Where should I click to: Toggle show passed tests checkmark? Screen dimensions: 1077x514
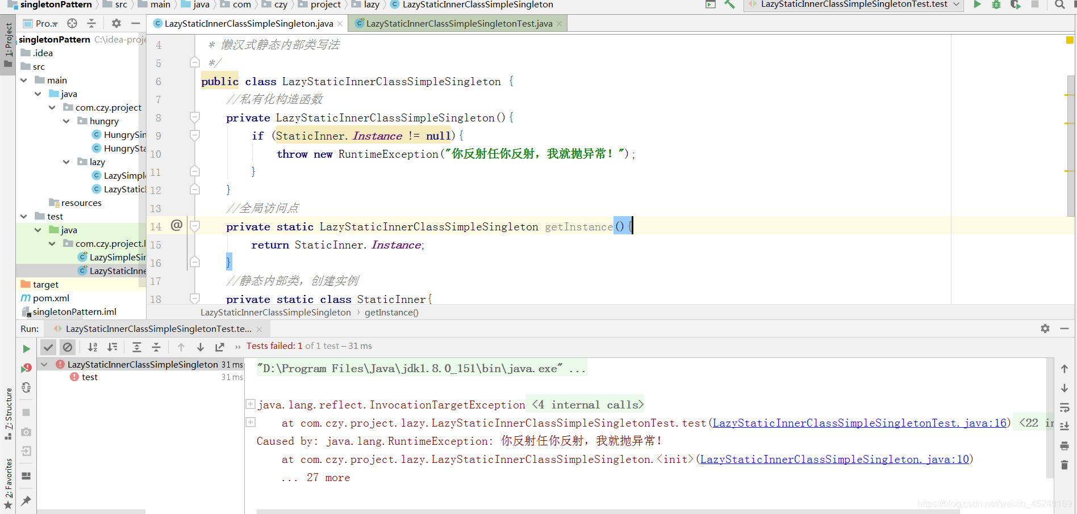(48, 347)
